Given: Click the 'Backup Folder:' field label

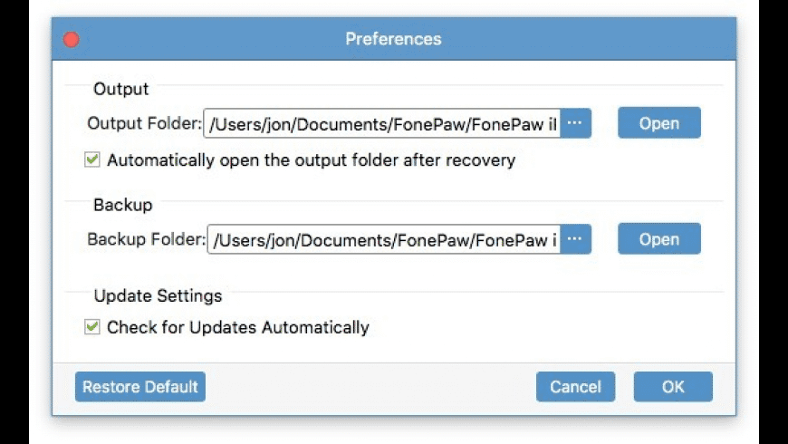Looking at the screenshot, I should pos(146,239).
